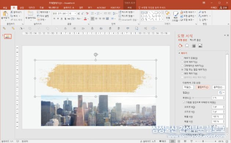Select the Effects pentagon icon
231x143 pixels.
(187, 46)
